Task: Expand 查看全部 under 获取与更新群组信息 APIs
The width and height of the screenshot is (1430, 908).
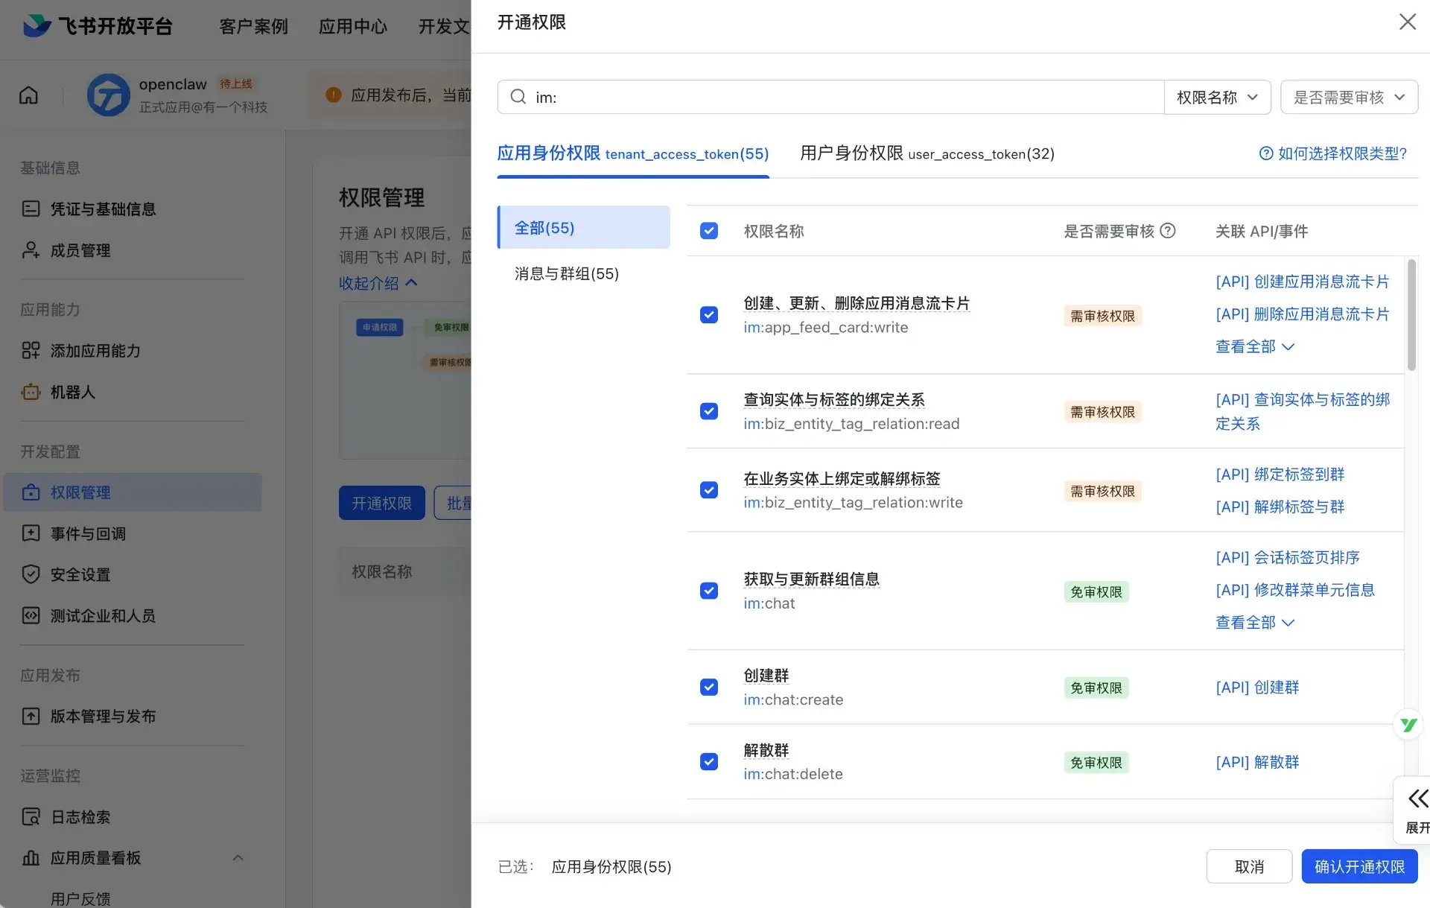Action: pos(1255,623)
